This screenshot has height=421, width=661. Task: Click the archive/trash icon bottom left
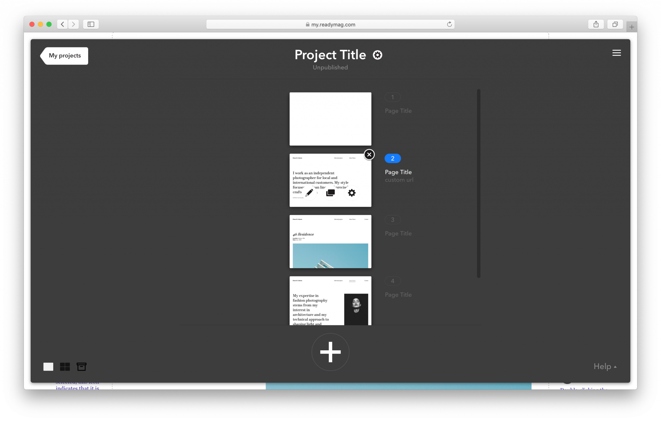(82, 366)
